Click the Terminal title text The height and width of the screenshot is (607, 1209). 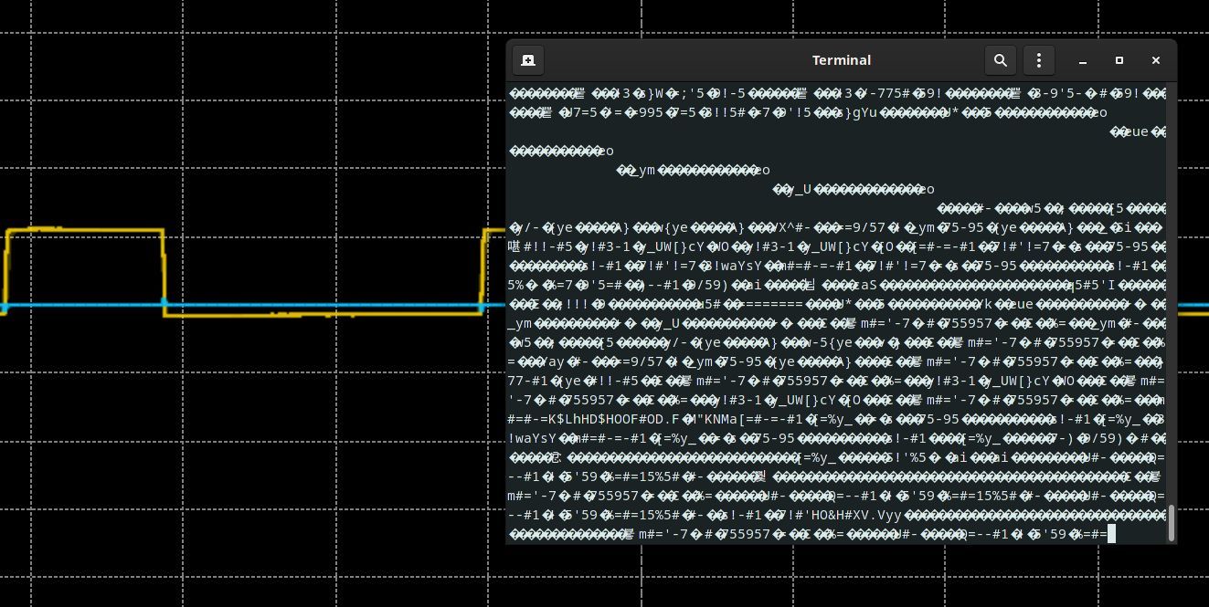(x=842, y=60)
